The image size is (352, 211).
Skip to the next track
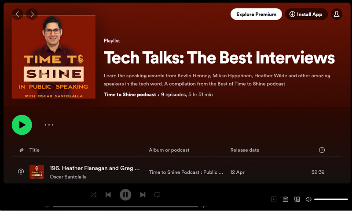pos(143,195)
